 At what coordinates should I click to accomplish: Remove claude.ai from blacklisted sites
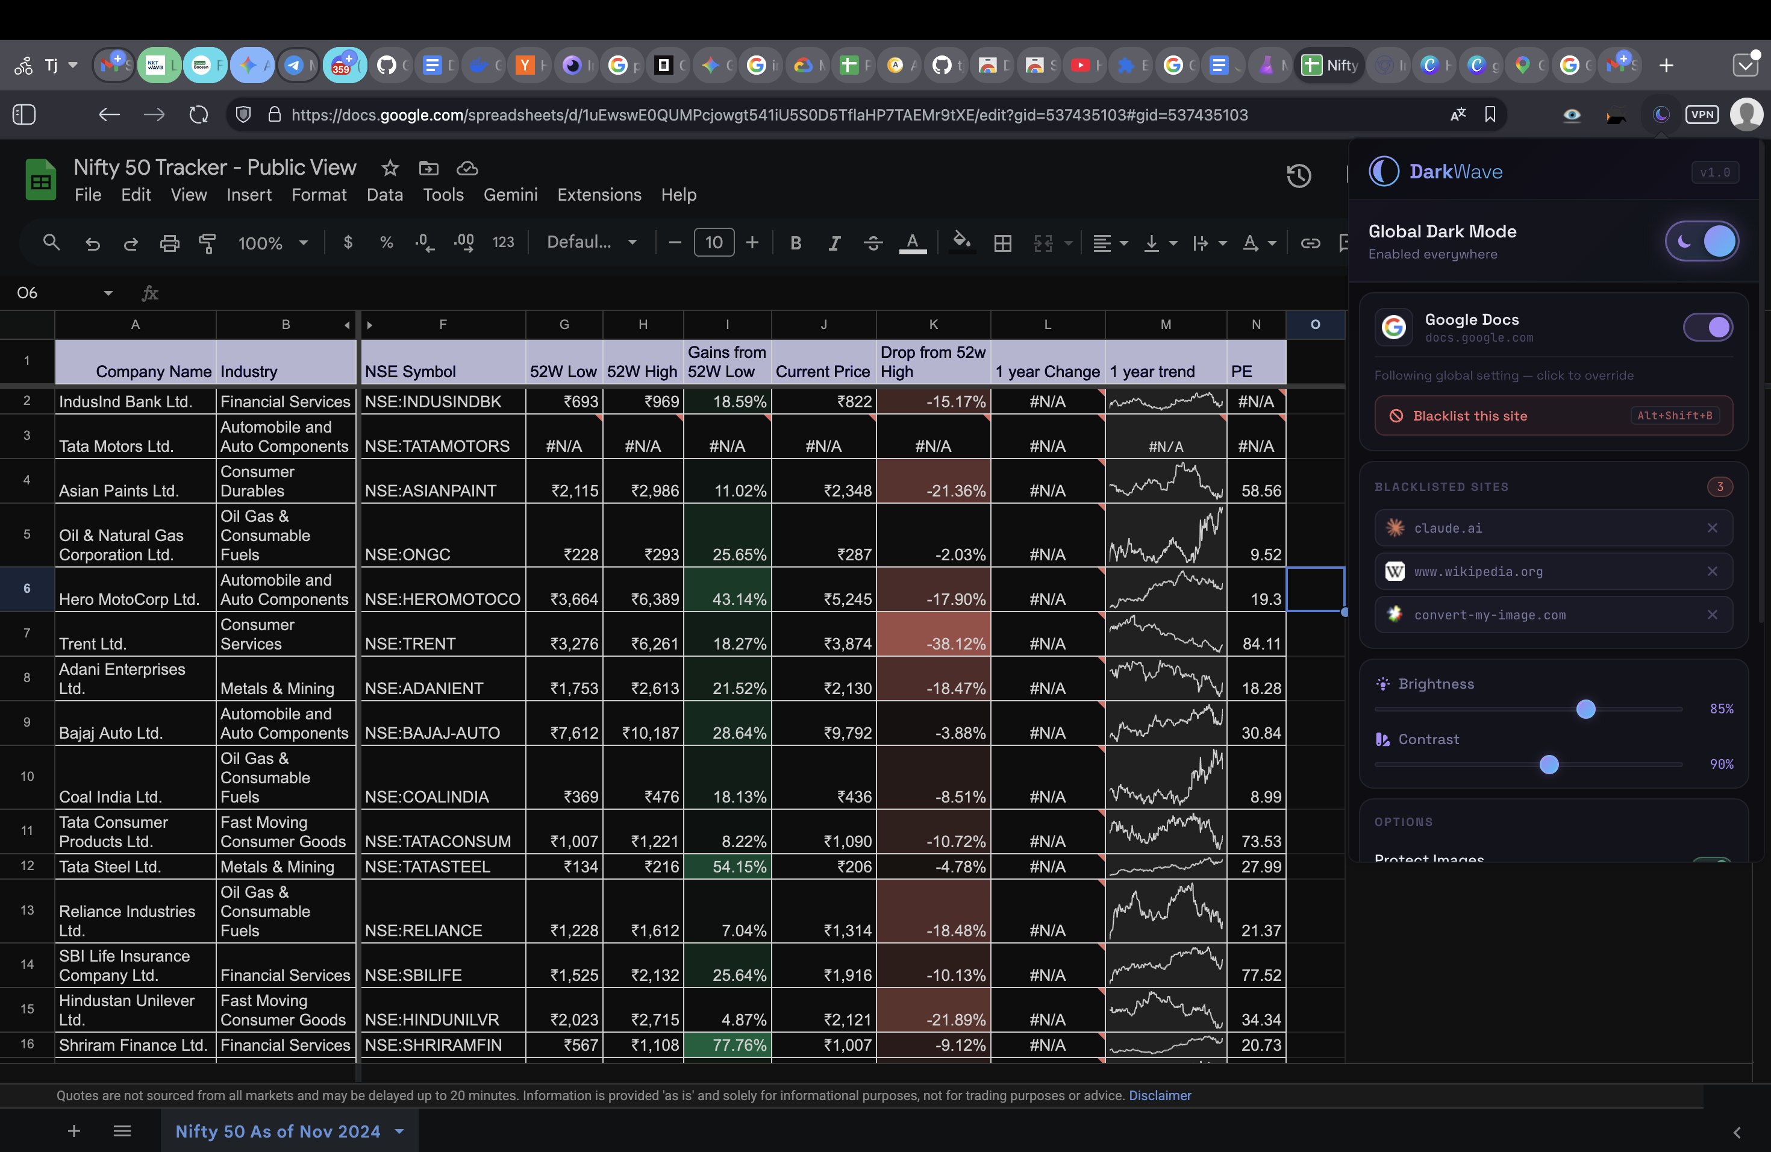click(x=1713, y=528)
